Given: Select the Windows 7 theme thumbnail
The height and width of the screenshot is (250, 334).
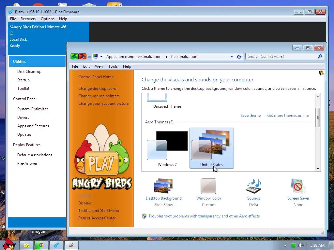Looking at the screenshot, I should click(x=167, y=148).
